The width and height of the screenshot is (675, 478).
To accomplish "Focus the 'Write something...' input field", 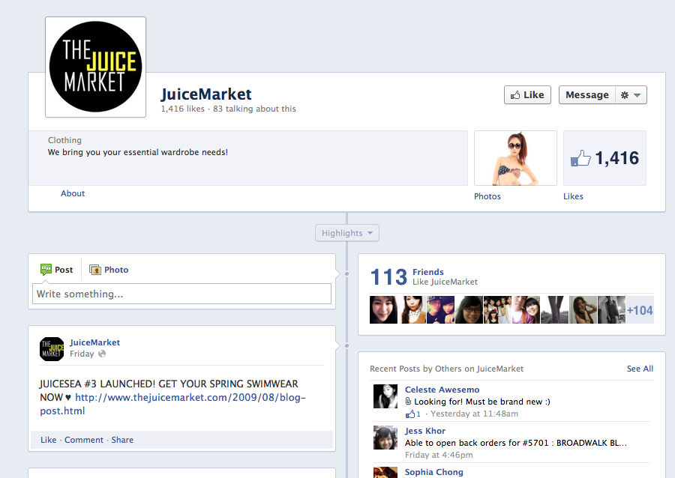I will click(181, 294).
